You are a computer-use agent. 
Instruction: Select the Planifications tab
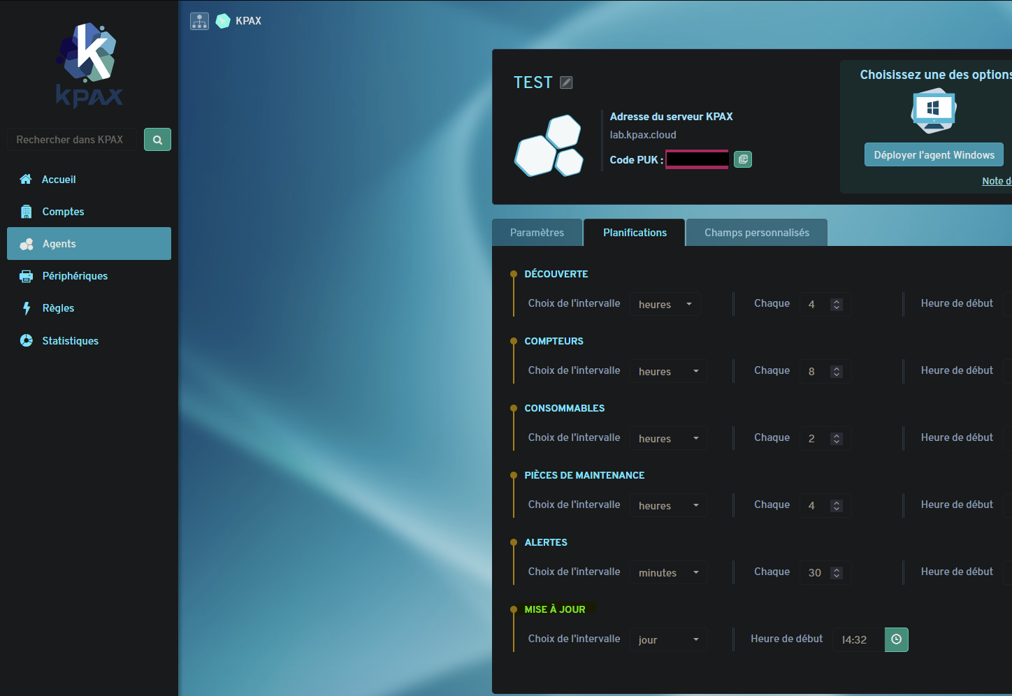point(635,233)
